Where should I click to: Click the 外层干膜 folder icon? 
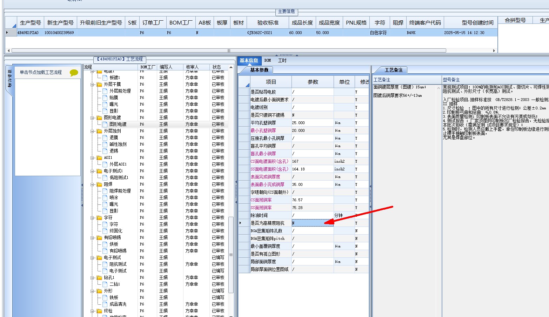(99, 84)
